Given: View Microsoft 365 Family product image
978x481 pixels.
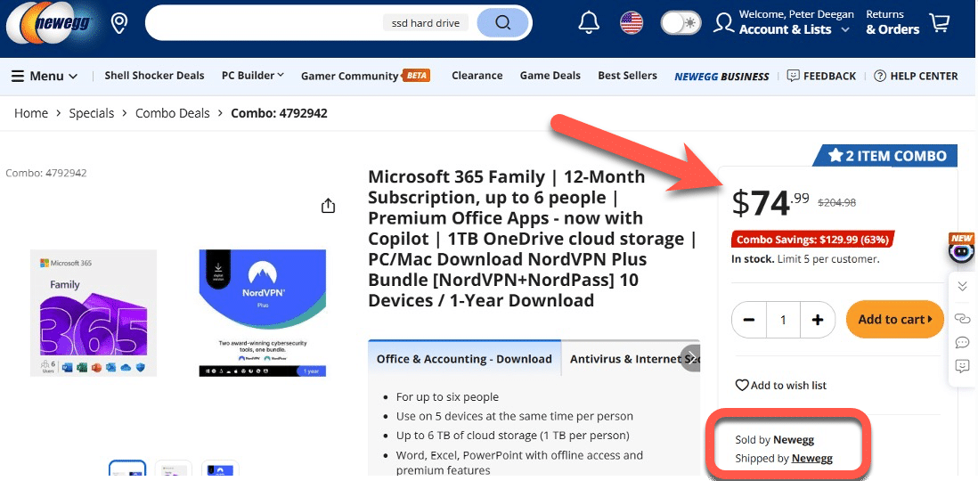Looking at the screenshot, I should 94,314.
